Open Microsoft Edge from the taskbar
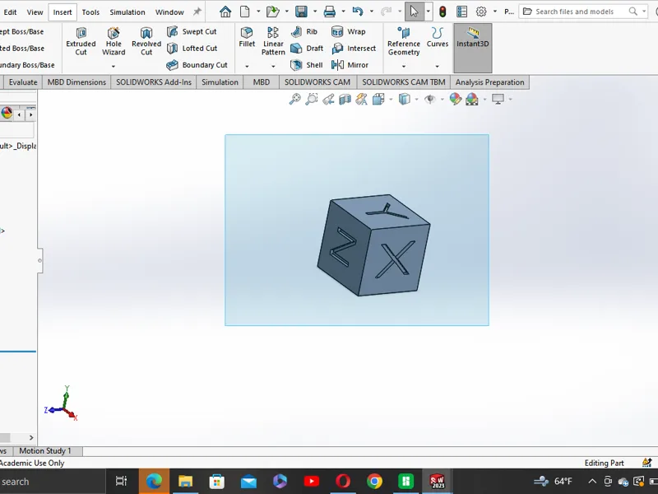 point(154,481)
